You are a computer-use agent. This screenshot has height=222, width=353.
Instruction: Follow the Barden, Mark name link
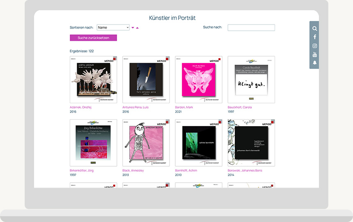[x=184, y=107]
